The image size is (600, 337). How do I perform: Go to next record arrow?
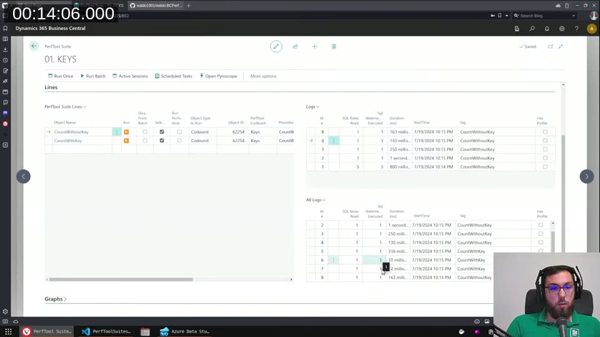coord(587,177)
